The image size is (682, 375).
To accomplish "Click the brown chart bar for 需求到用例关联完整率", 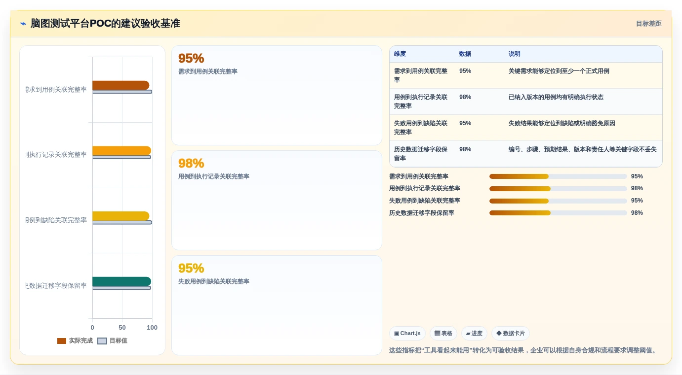I will click(120, 85).
